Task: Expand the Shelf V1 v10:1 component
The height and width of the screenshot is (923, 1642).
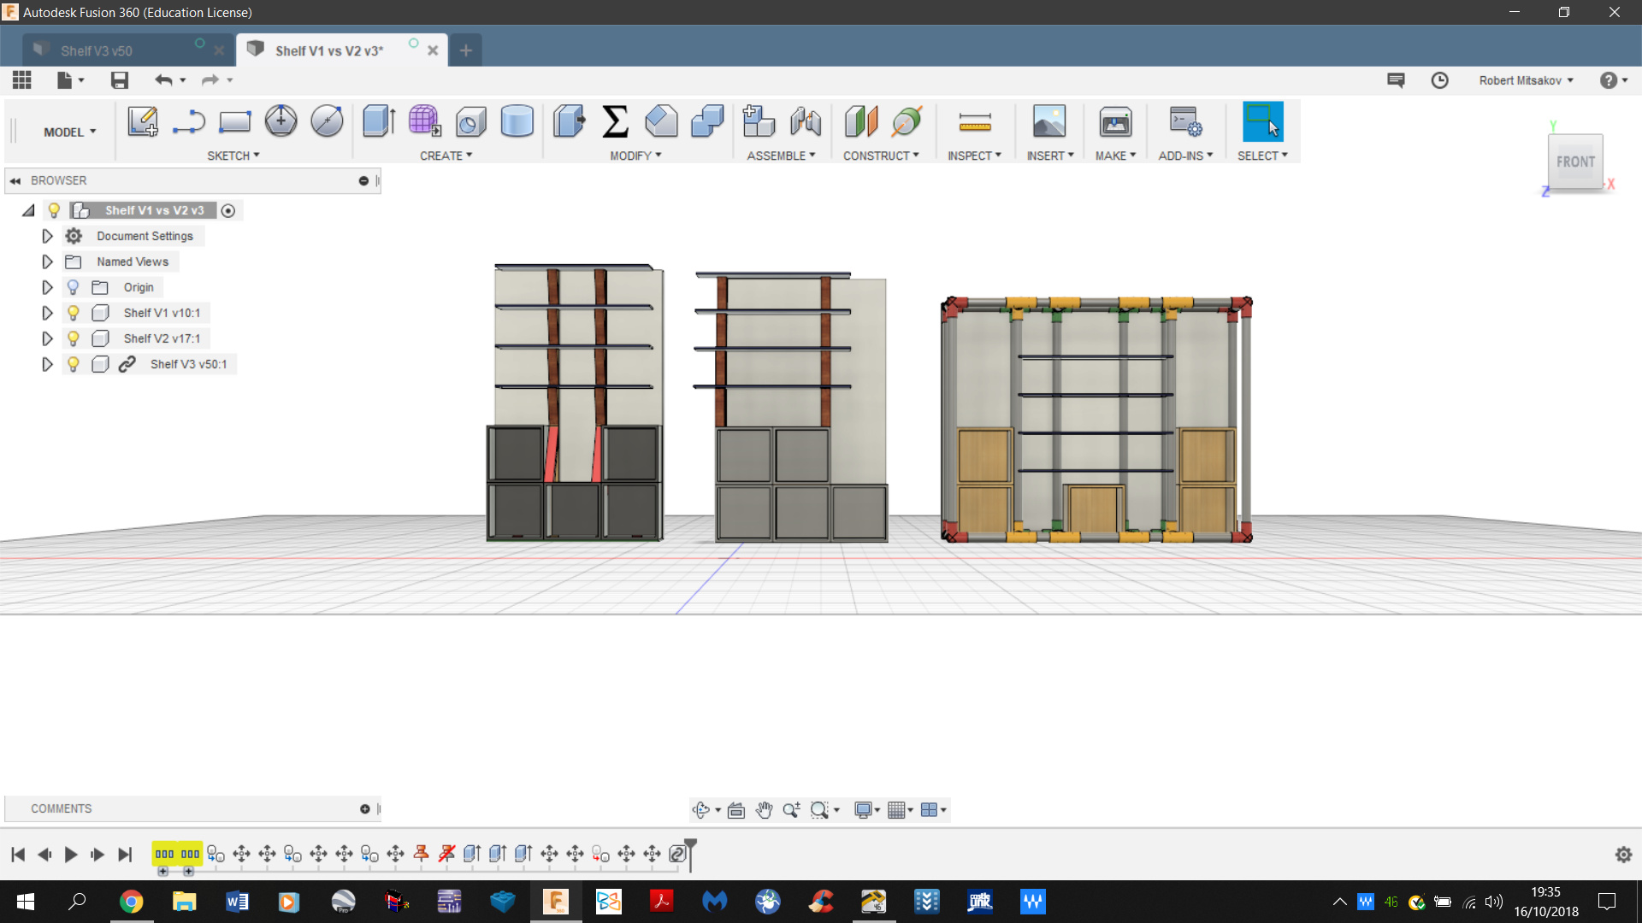Action: coord(47,313)
